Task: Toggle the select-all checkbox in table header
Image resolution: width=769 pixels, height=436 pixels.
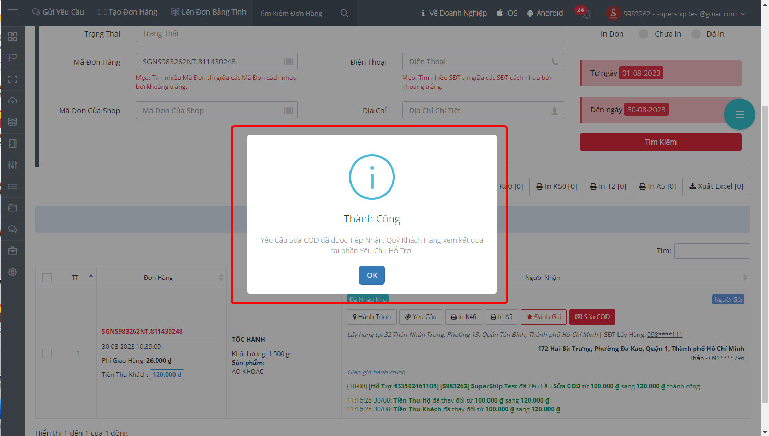Action: click(x=47, y=278)
